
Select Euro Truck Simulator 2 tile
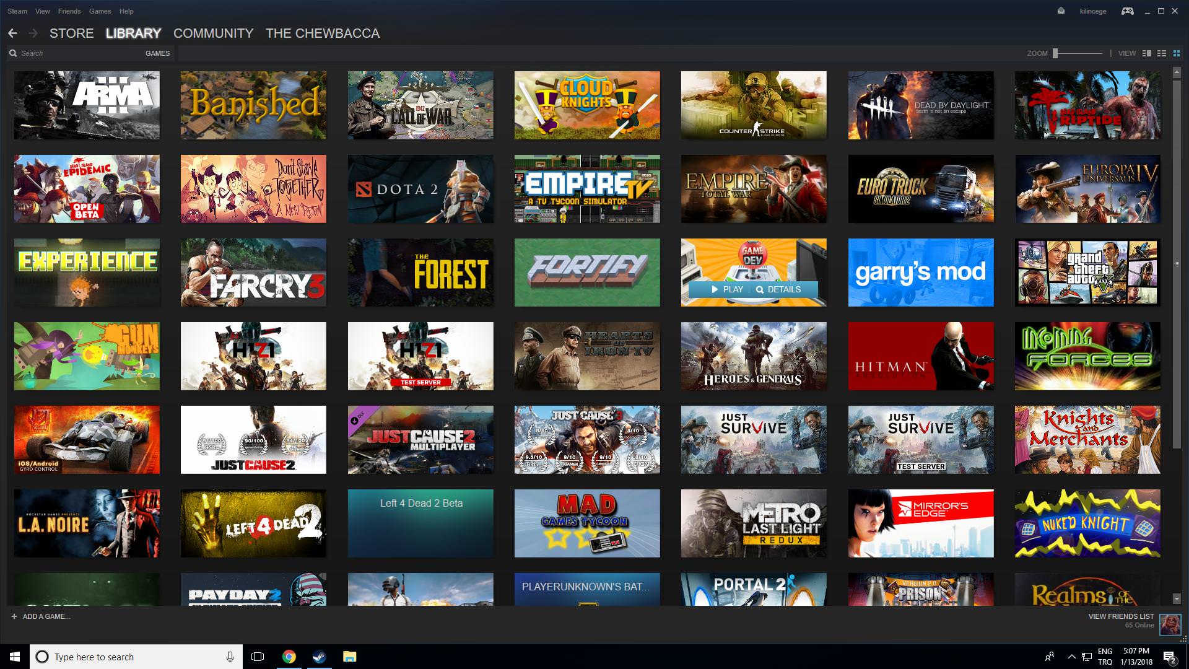[921, 189]
